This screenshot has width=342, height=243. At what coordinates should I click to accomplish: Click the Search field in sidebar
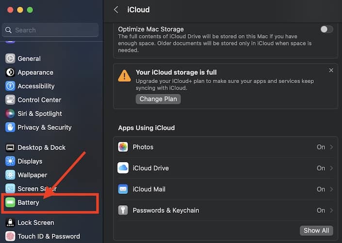(50, 30)
